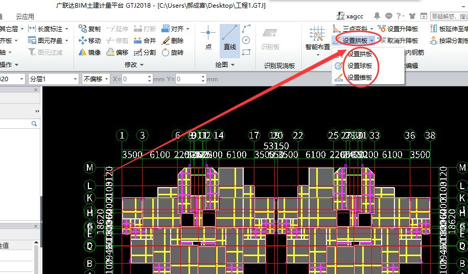The height and width of the screenshot is (274, 468).
Task: Choose 设置拱板 from dropdown menu
Action: (360, 54)
